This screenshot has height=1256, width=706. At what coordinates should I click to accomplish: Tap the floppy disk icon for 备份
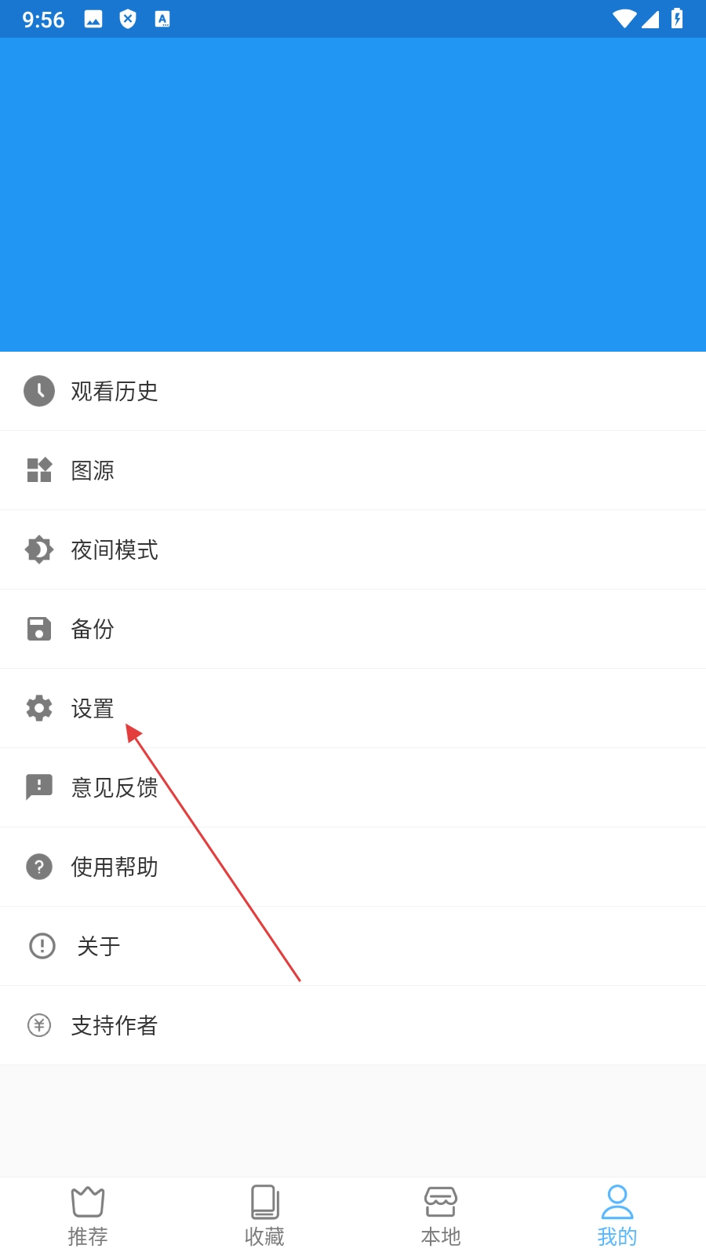point(39,629)
